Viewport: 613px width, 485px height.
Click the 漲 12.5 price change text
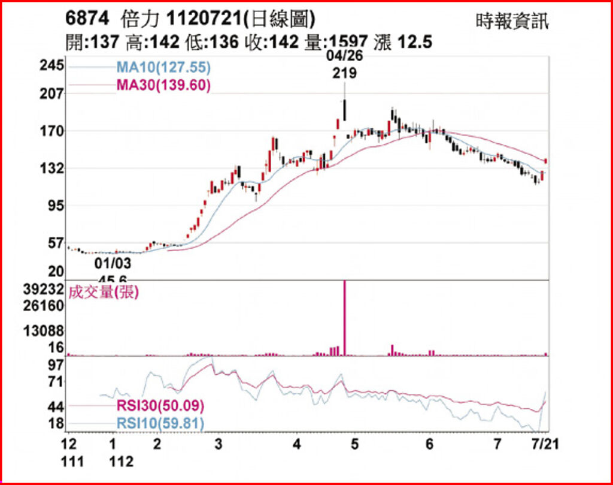[x=403, y=42]
